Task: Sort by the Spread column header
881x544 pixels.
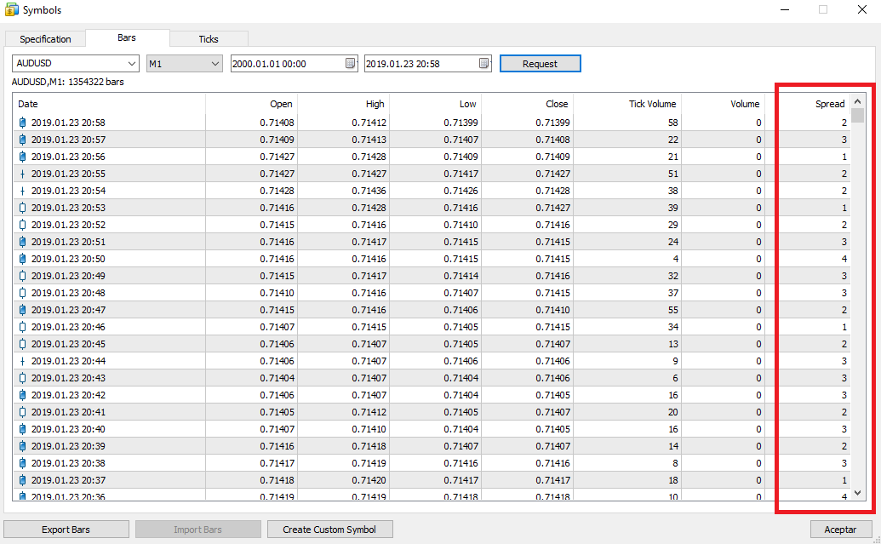Action: pyautogui.click(x=808, y=103)
